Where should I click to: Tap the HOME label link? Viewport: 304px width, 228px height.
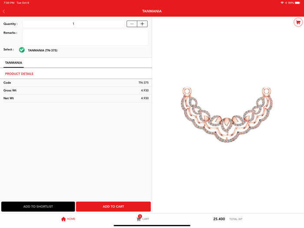[x=71, y=219]
